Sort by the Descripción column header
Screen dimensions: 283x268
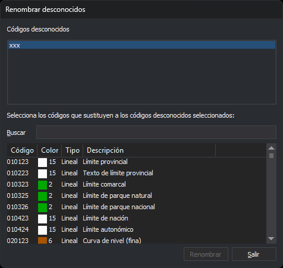click(149, 150)
